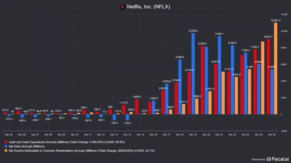Select the Dec '21 axis label
291x163 pixels.
click(219, 134)
